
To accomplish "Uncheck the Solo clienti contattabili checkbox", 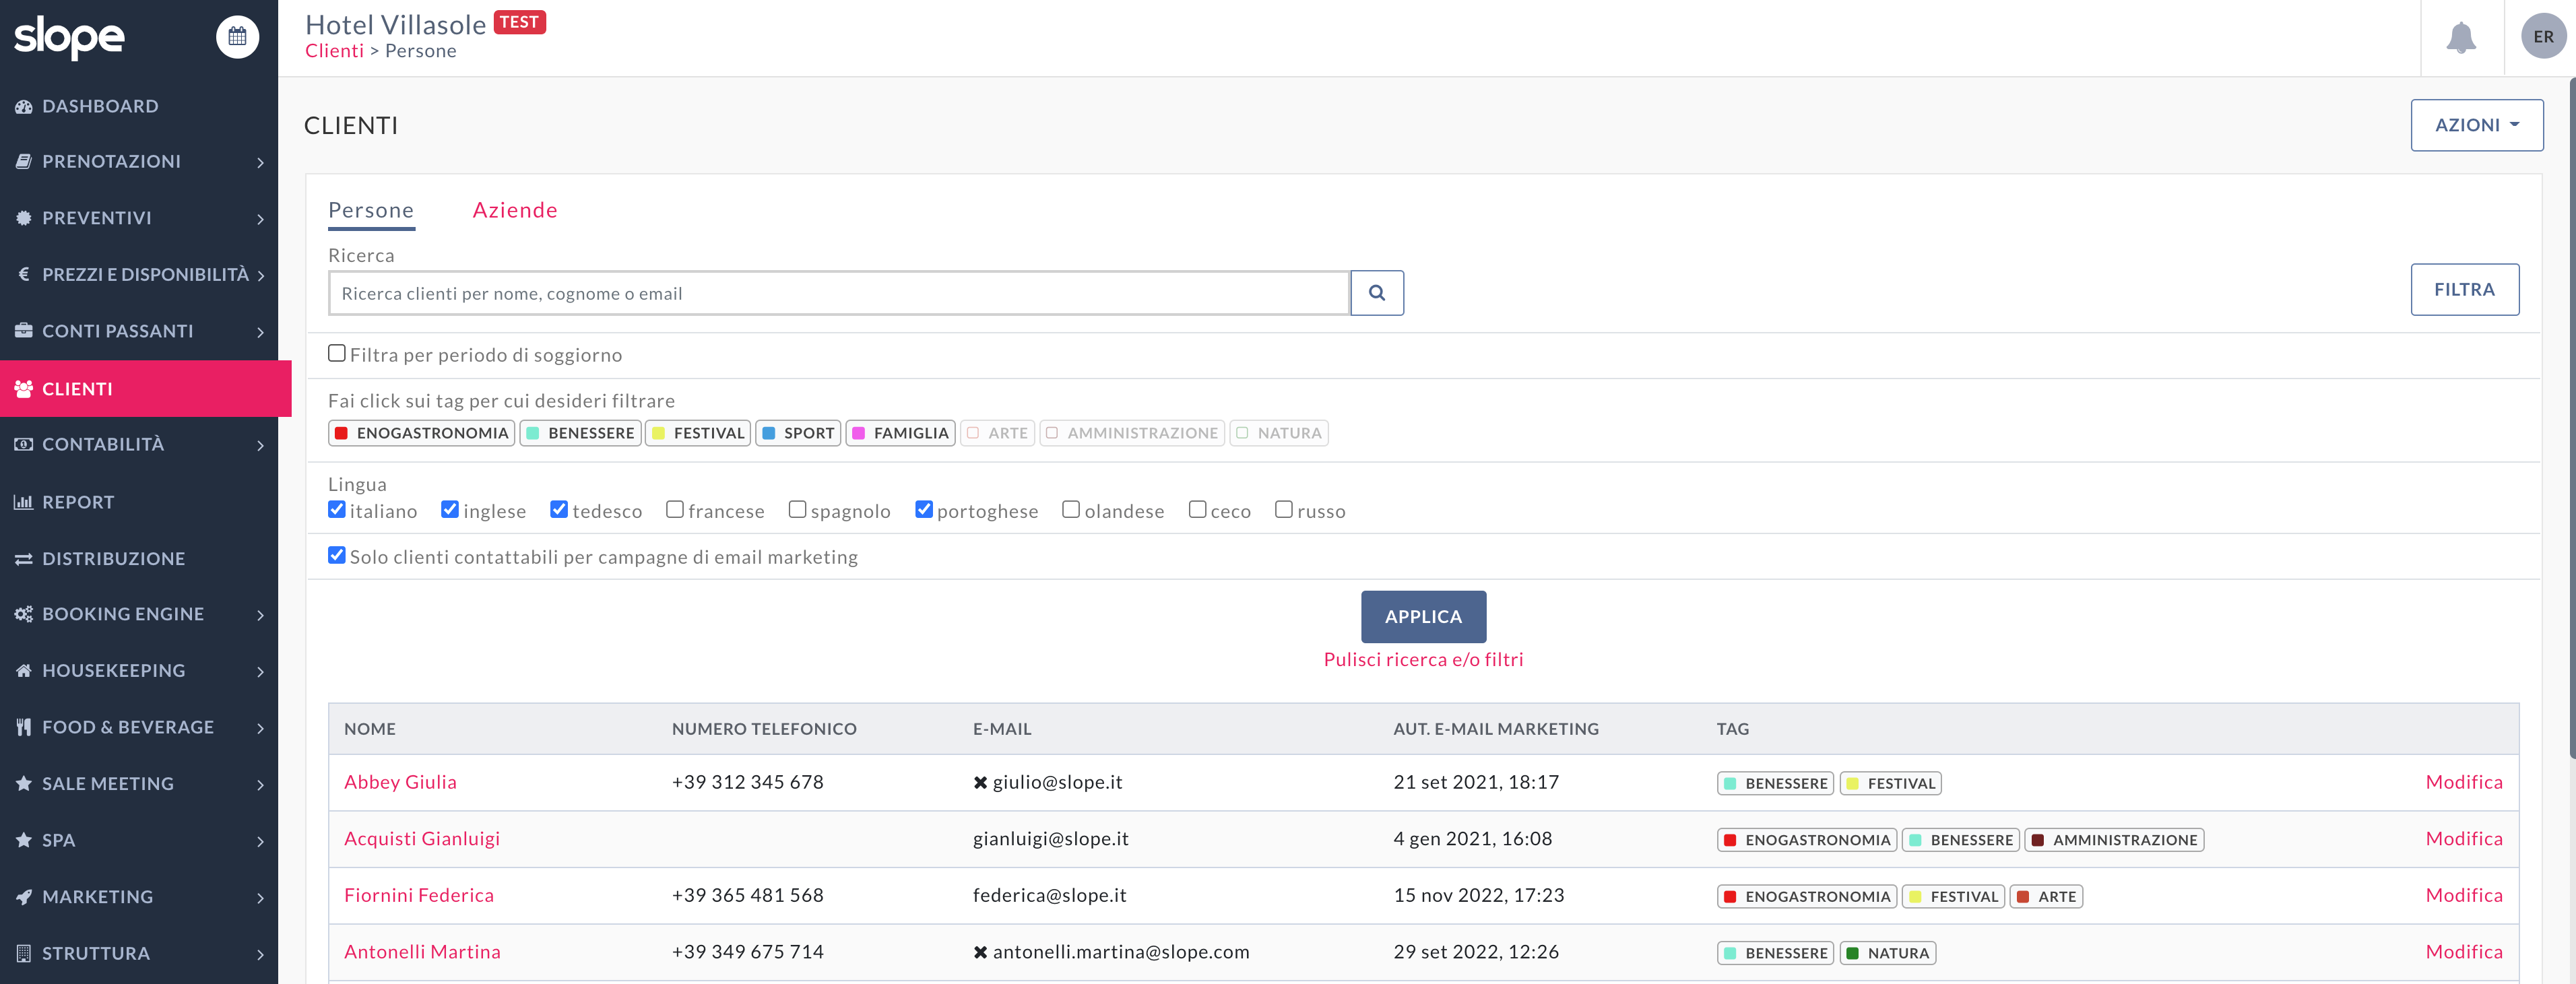I will pos(337,555).
